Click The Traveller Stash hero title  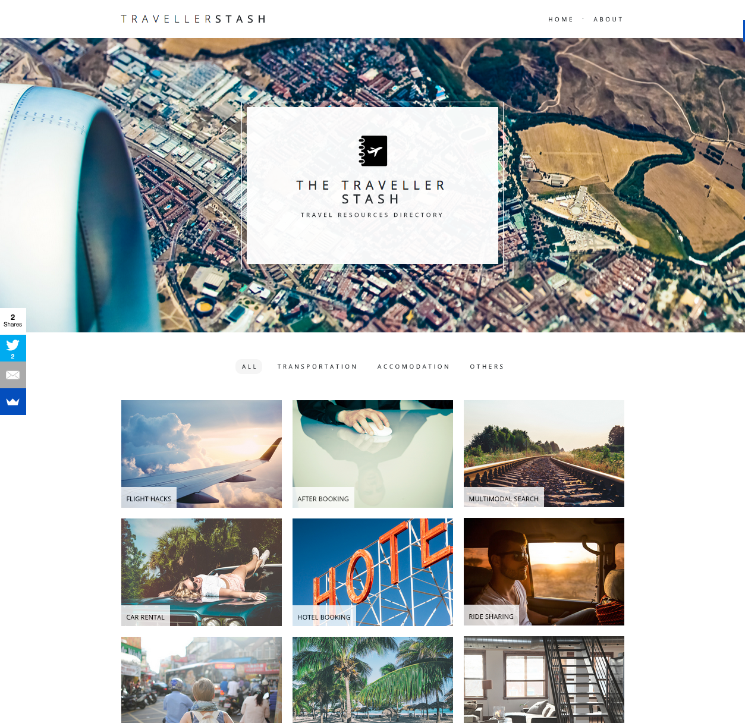click(372, 192)
